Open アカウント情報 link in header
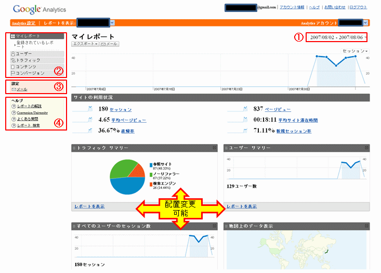 click(x=292, y=7)
